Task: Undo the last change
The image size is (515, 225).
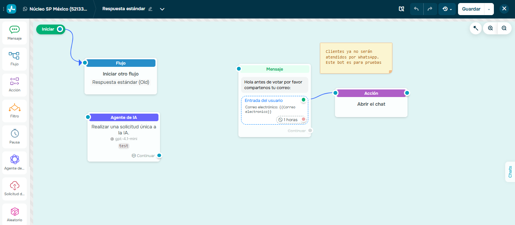Action: tap(417, 9)
